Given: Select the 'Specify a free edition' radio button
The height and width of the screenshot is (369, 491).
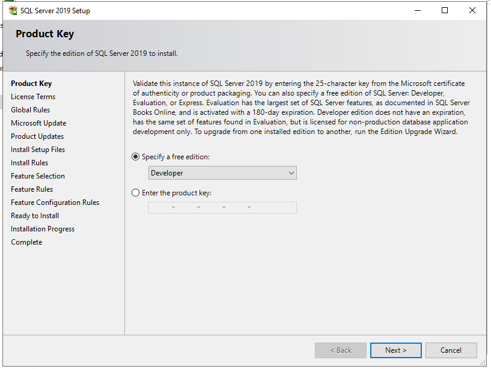Looking at the screenshot, I should point(135,157).
